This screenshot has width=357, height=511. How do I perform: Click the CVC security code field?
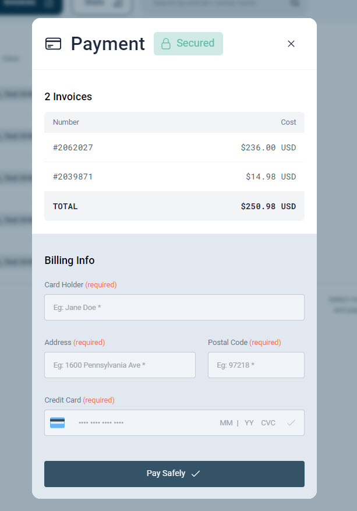pos(268,423)
